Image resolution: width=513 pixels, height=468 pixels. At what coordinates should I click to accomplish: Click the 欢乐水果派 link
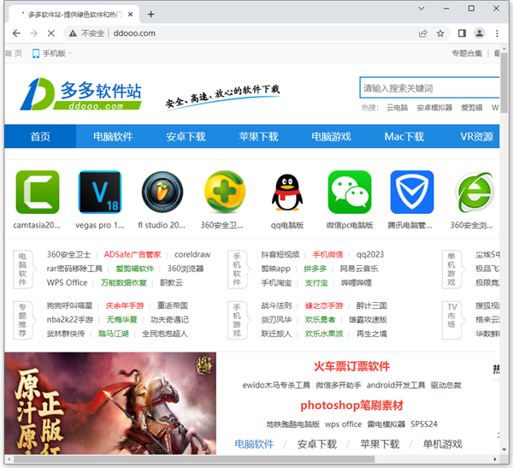coord(324,334)
